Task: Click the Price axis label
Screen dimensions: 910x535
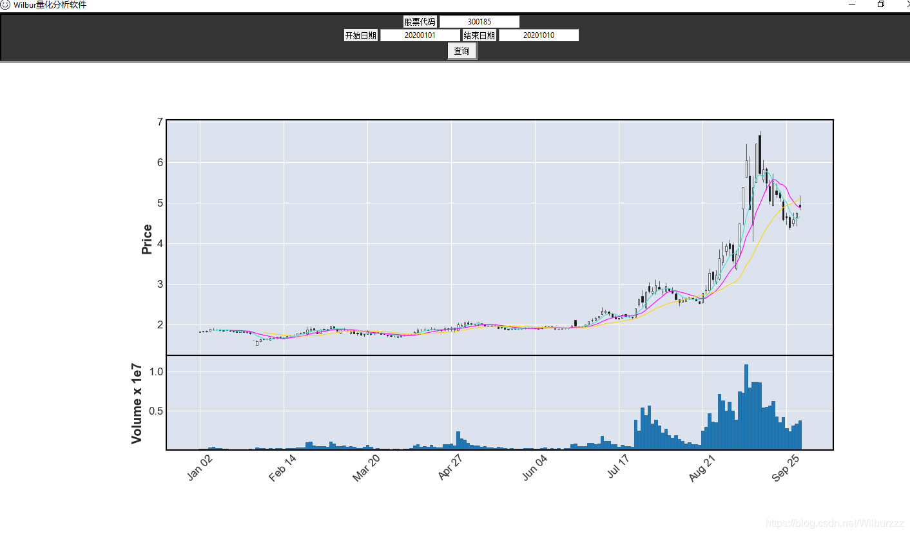Action: [x=147, y=239]
